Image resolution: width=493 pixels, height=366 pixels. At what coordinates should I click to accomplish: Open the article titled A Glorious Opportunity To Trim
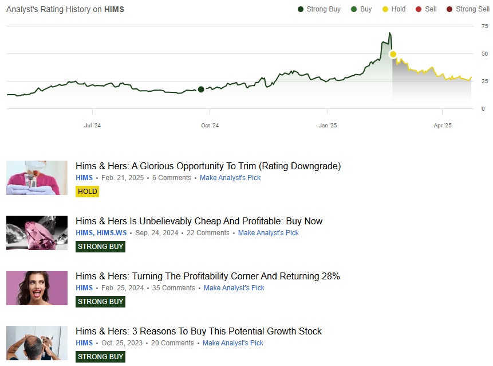[208, 166]
